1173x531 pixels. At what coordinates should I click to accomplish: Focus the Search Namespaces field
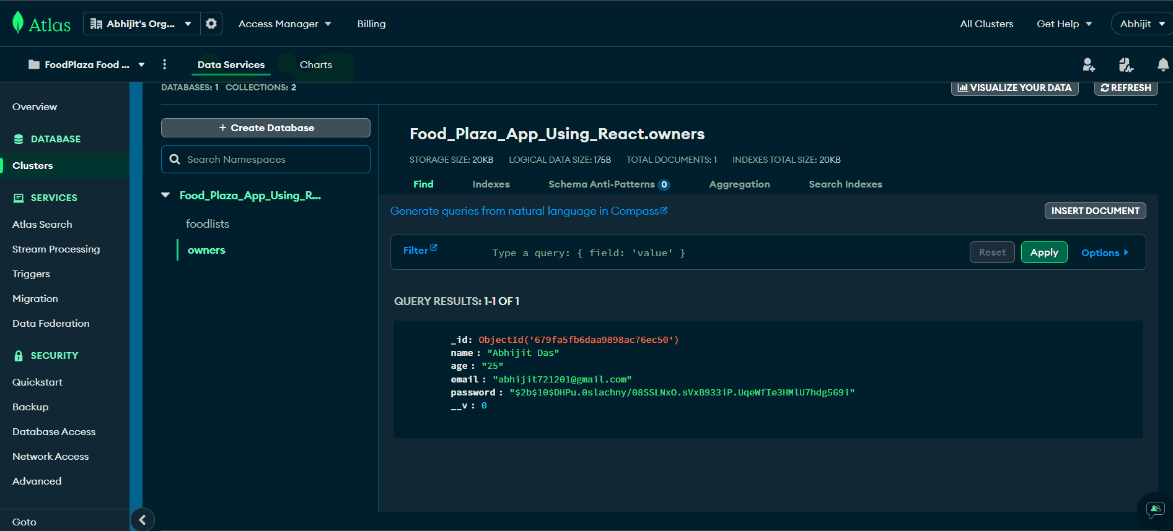tap(266, 159)
